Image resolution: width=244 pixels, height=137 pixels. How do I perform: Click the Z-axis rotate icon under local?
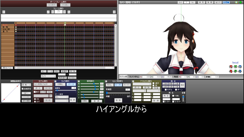pyautogui.click(x=240, y=67)
